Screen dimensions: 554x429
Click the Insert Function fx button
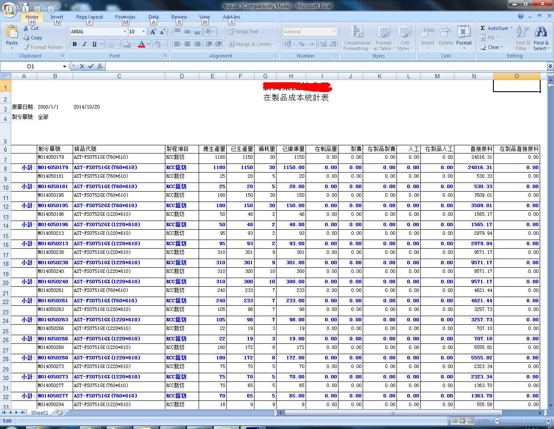(x=100, y=66)
